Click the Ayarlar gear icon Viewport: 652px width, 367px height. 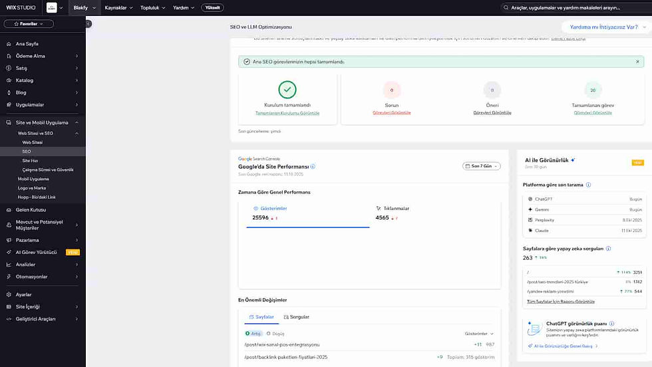click(x=9, y=295)
